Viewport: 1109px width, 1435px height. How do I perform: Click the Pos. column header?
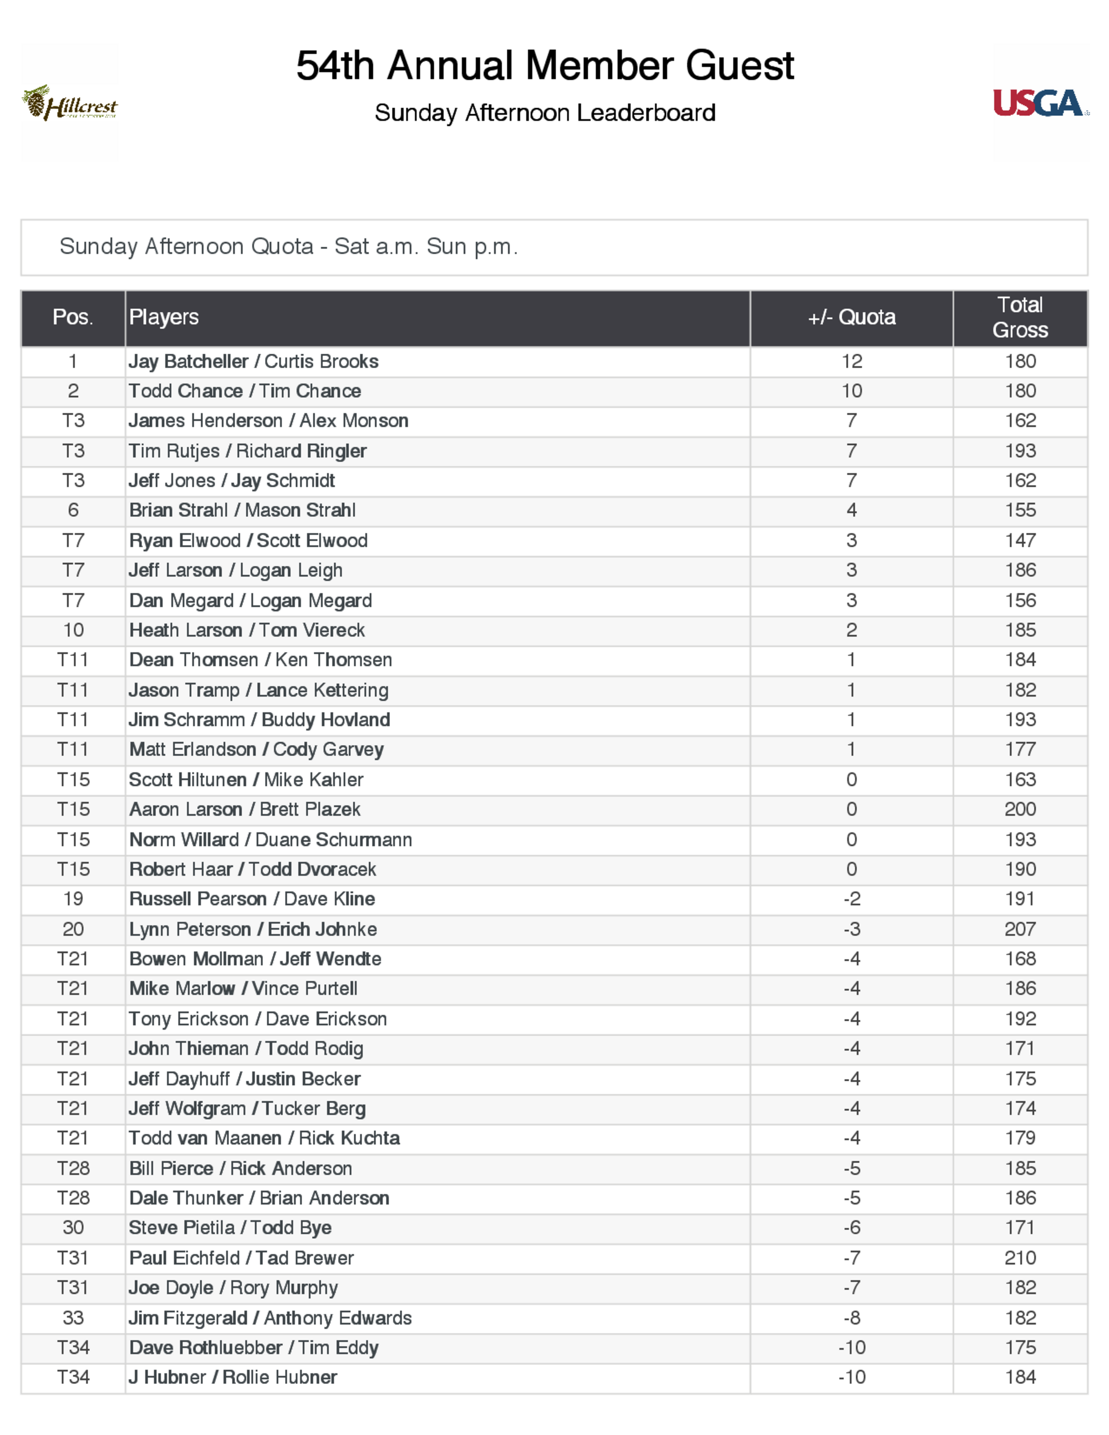pos(73,317)
